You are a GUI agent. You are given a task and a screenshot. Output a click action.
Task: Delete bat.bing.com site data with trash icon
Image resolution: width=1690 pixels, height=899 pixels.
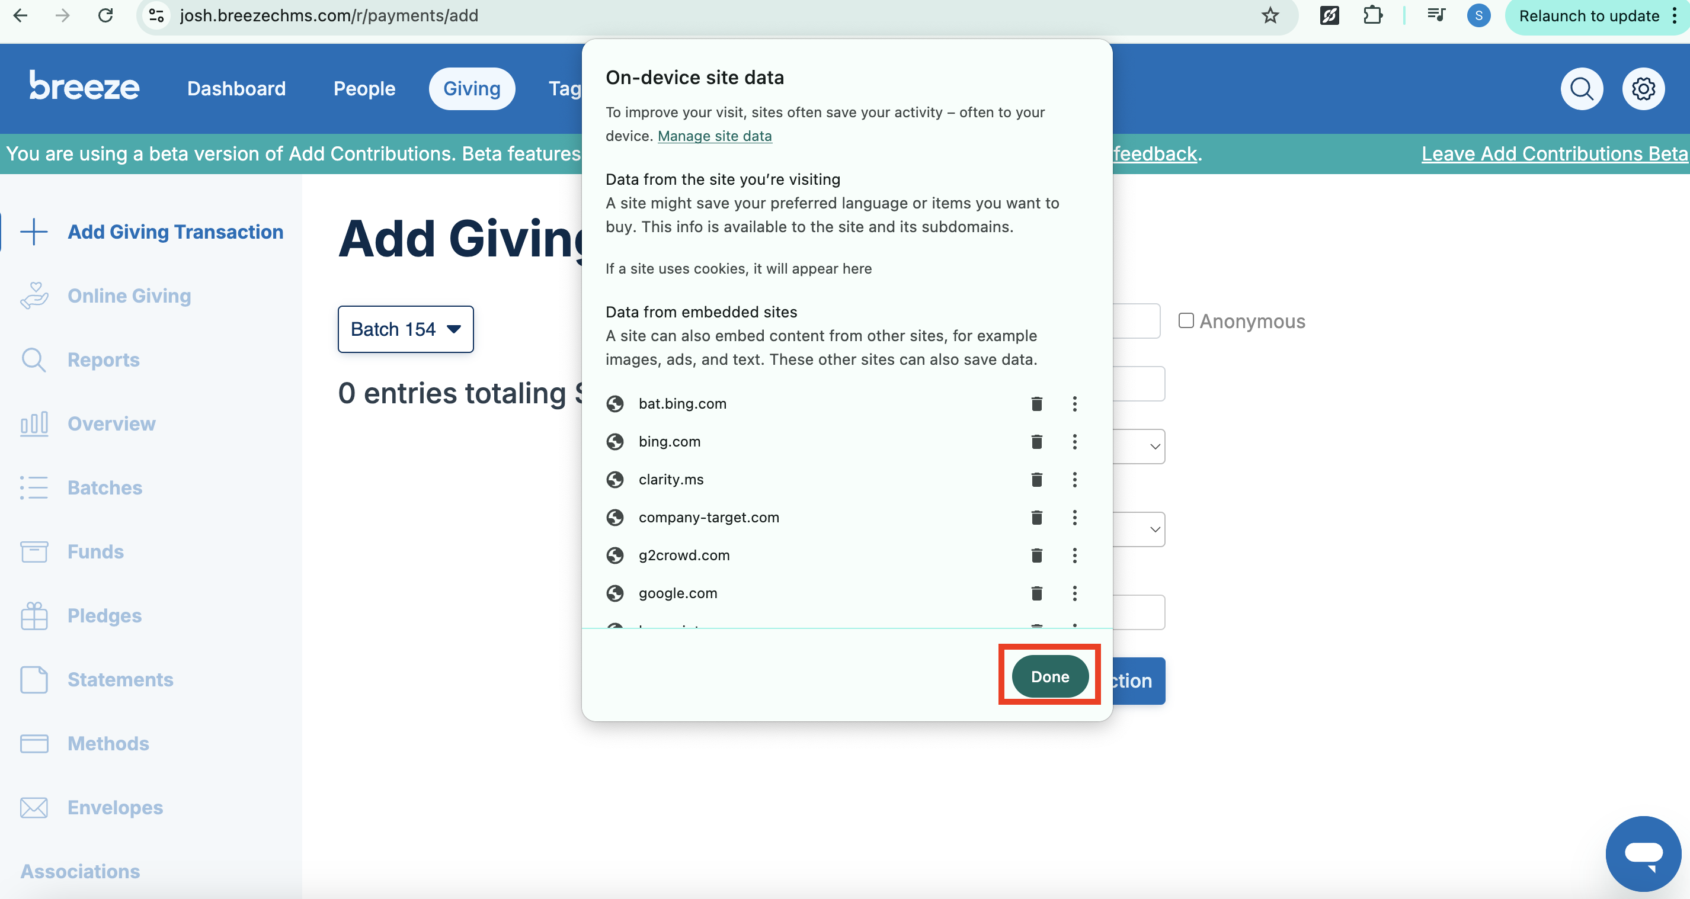(1036, 404)
